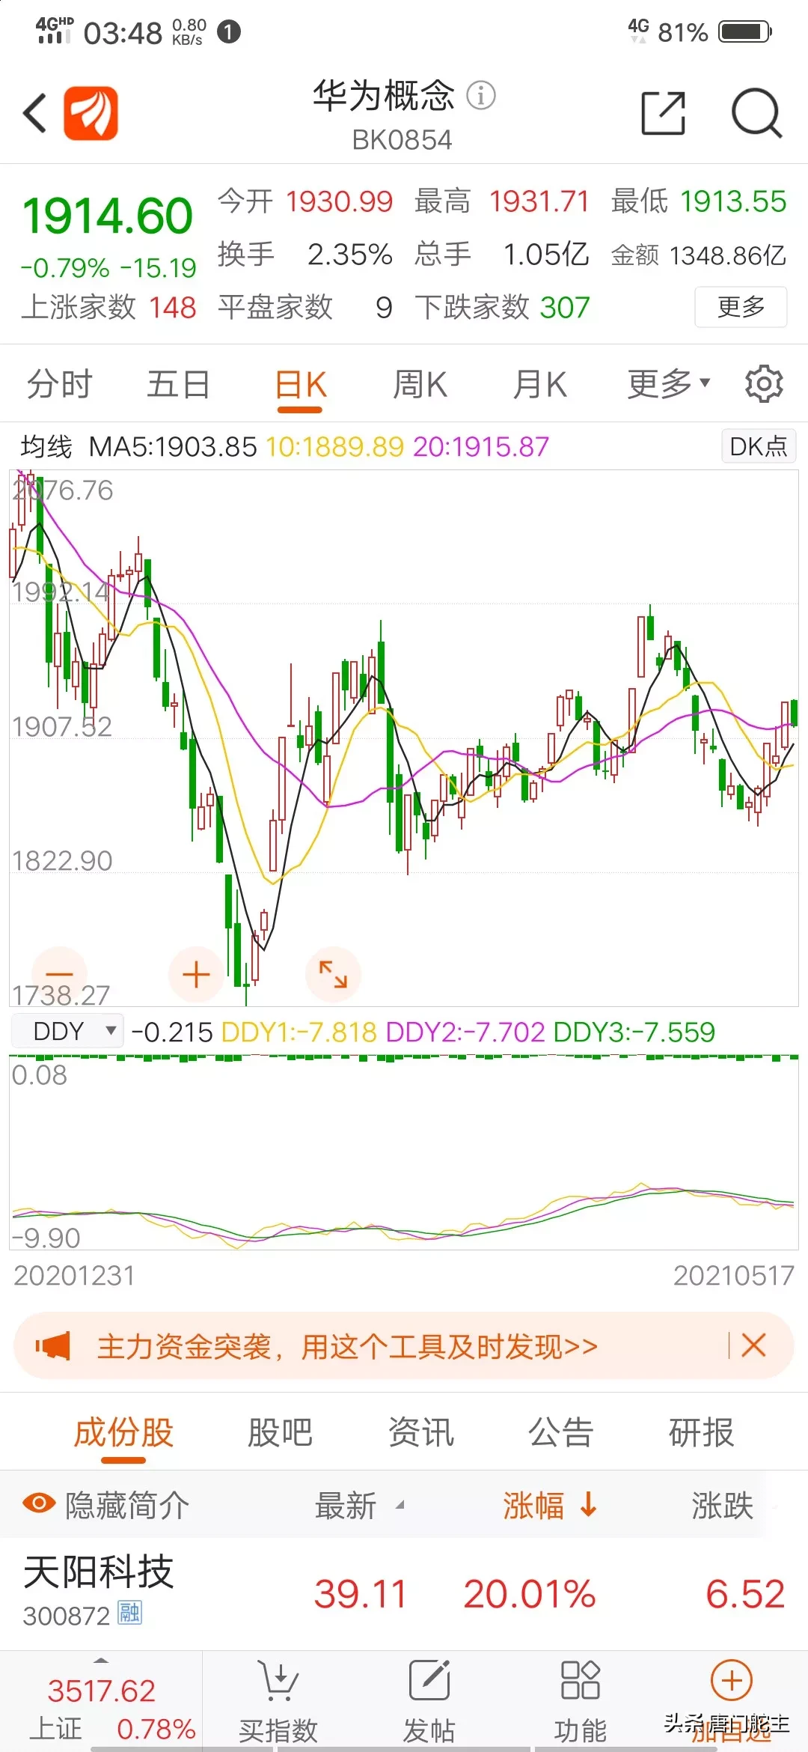The image size is (808, 1752).
Task: Open the 成份股 tab
Action: [124, 1432]
